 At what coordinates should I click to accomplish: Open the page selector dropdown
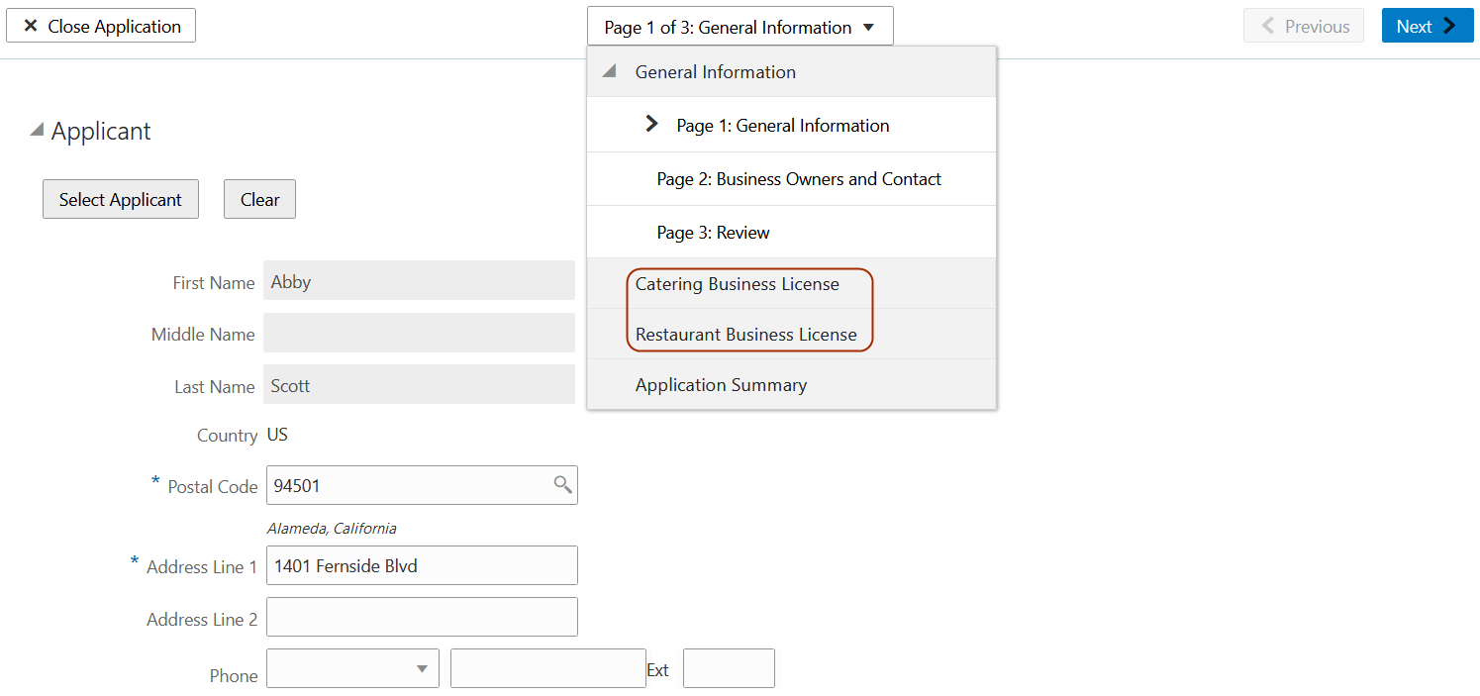coord(740,27)
